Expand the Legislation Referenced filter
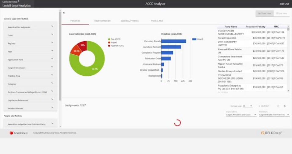 pyautogui.click(x=30, y=100)
